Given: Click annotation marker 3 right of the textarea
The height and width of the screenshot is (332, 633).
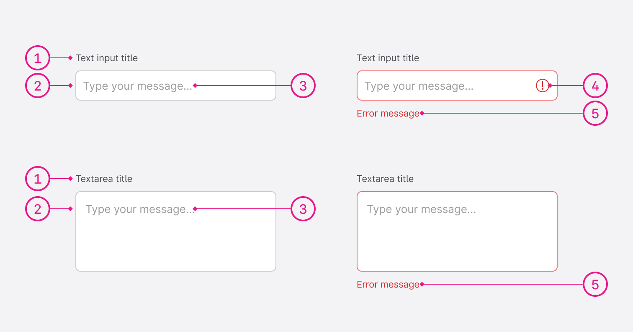Looking at the screenshot, I should [303, 209].
